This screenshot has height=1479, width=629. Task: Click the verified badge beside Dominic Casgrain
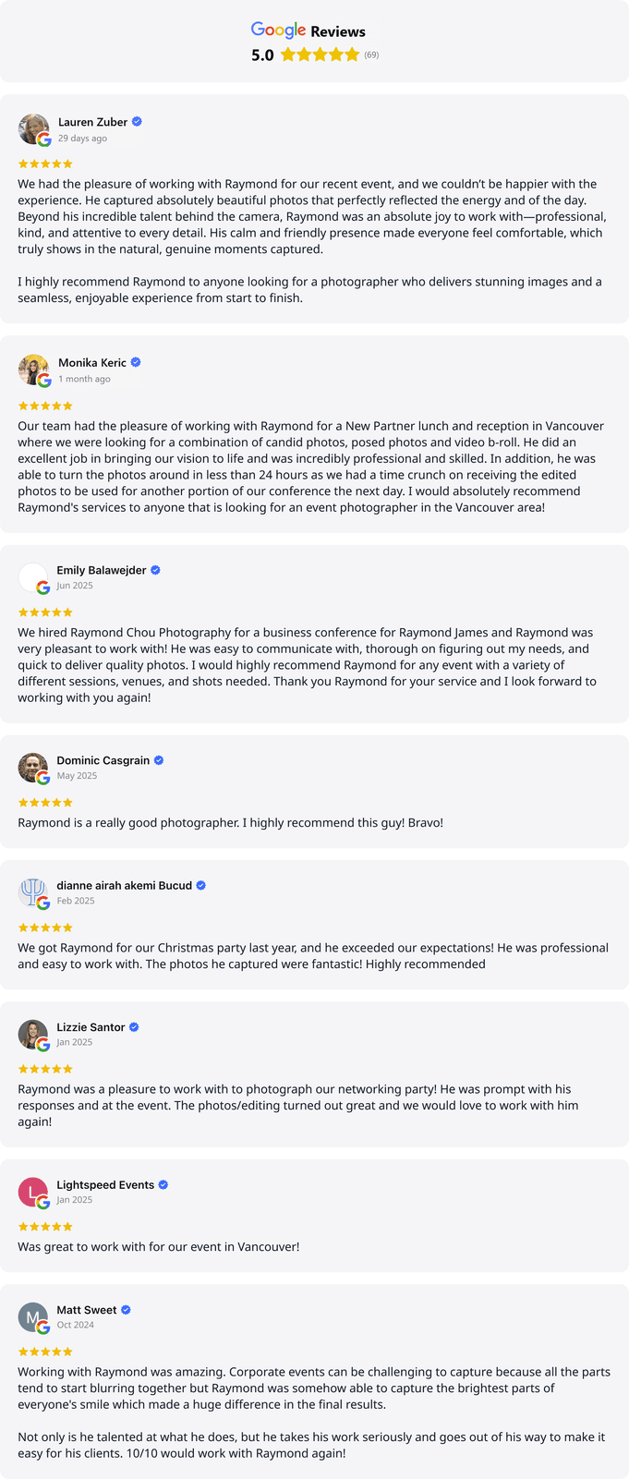[x=159, y=760]
